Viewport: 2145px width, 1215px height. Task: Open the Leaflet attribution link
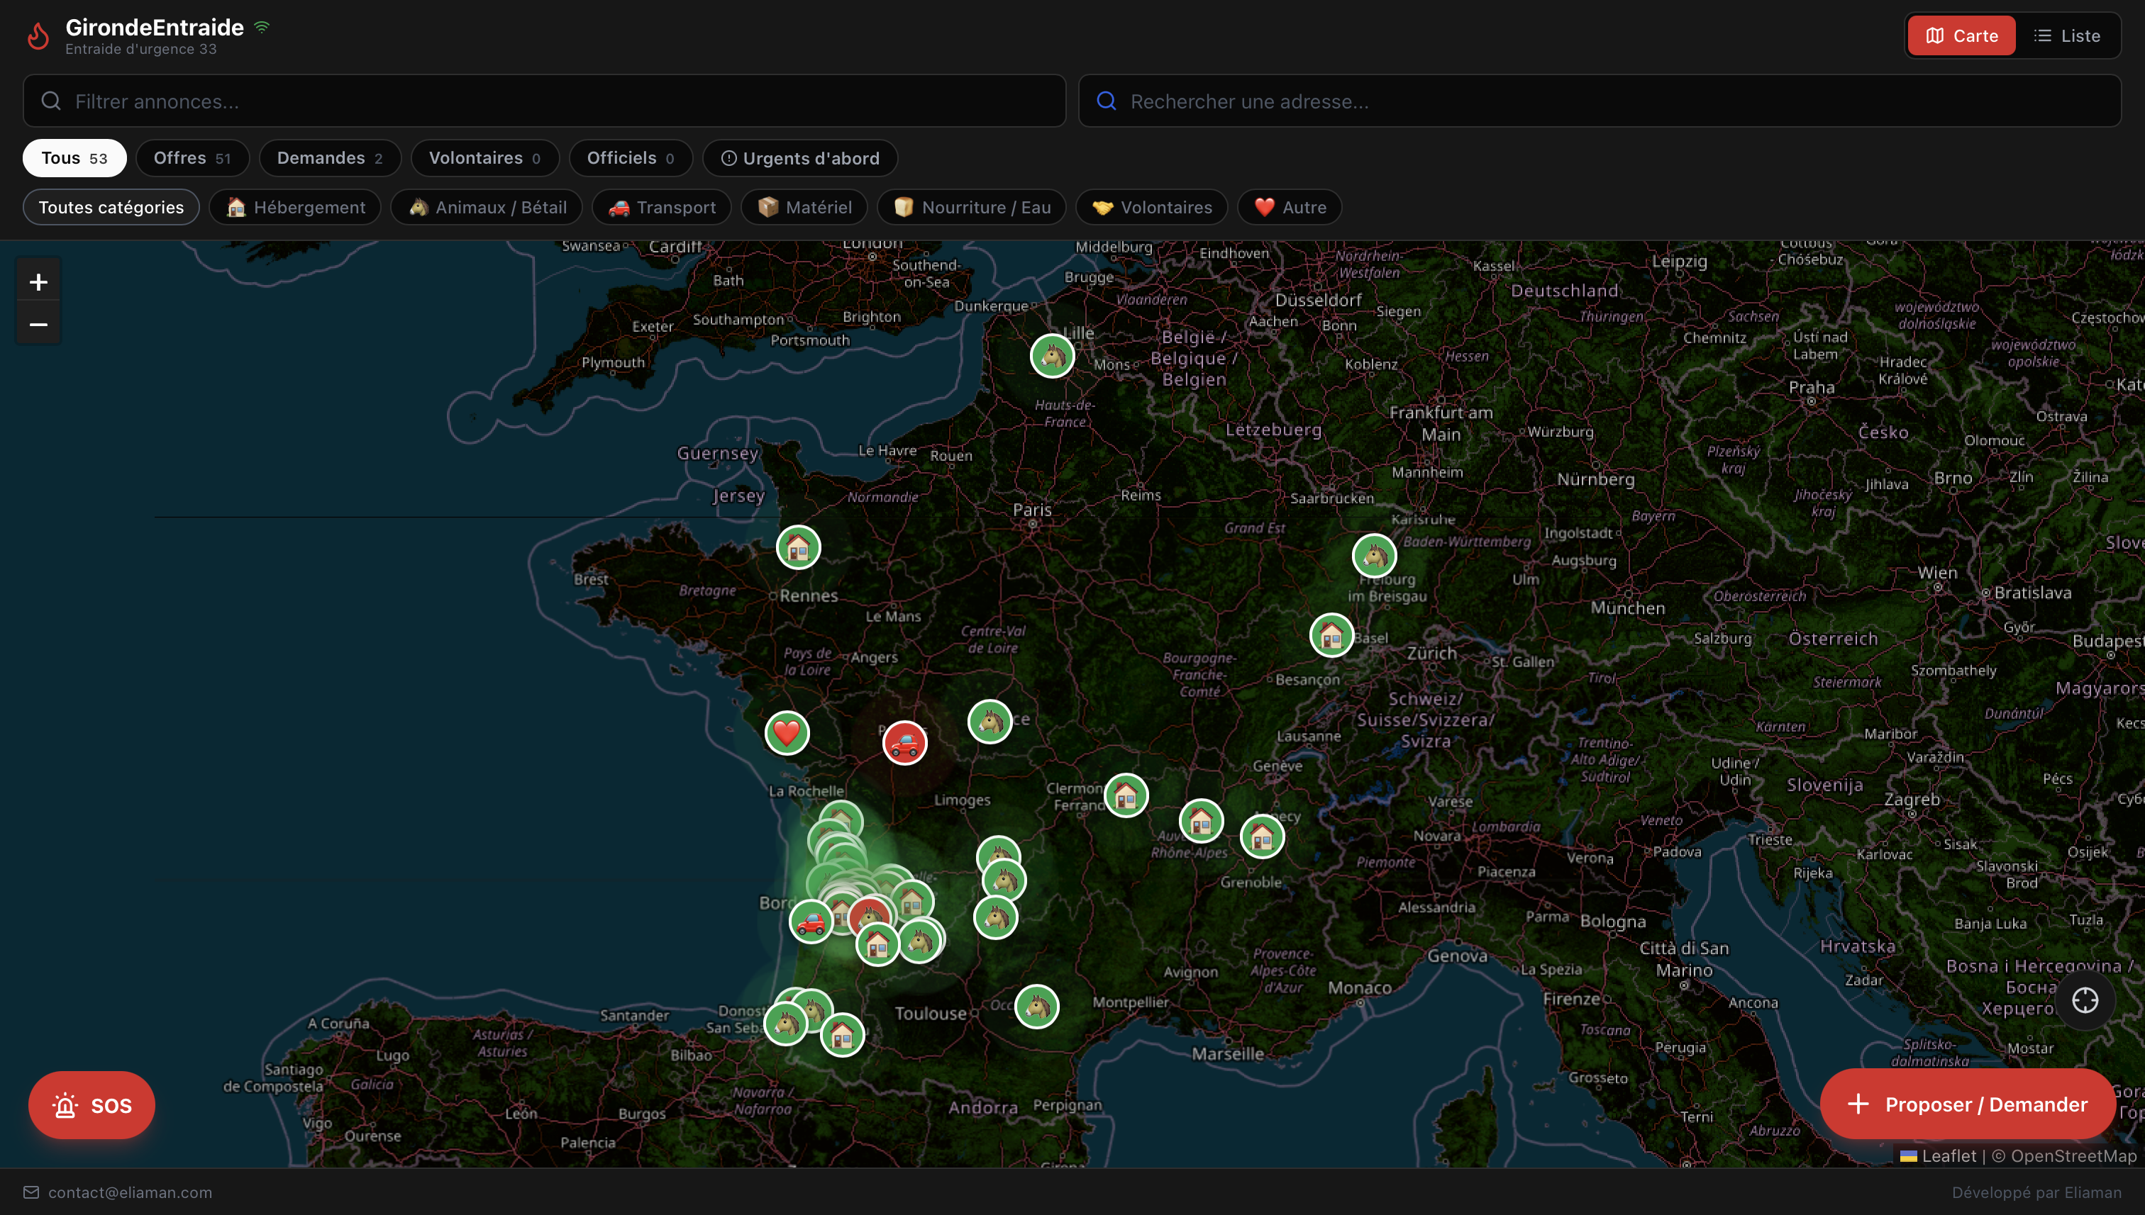[x=1939, y=1155]
